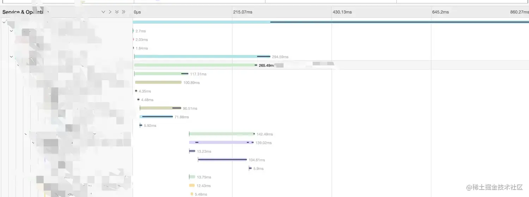Select the blue 71.88ms span bar
Screen dimensions: 529x197
click(156, 117)
